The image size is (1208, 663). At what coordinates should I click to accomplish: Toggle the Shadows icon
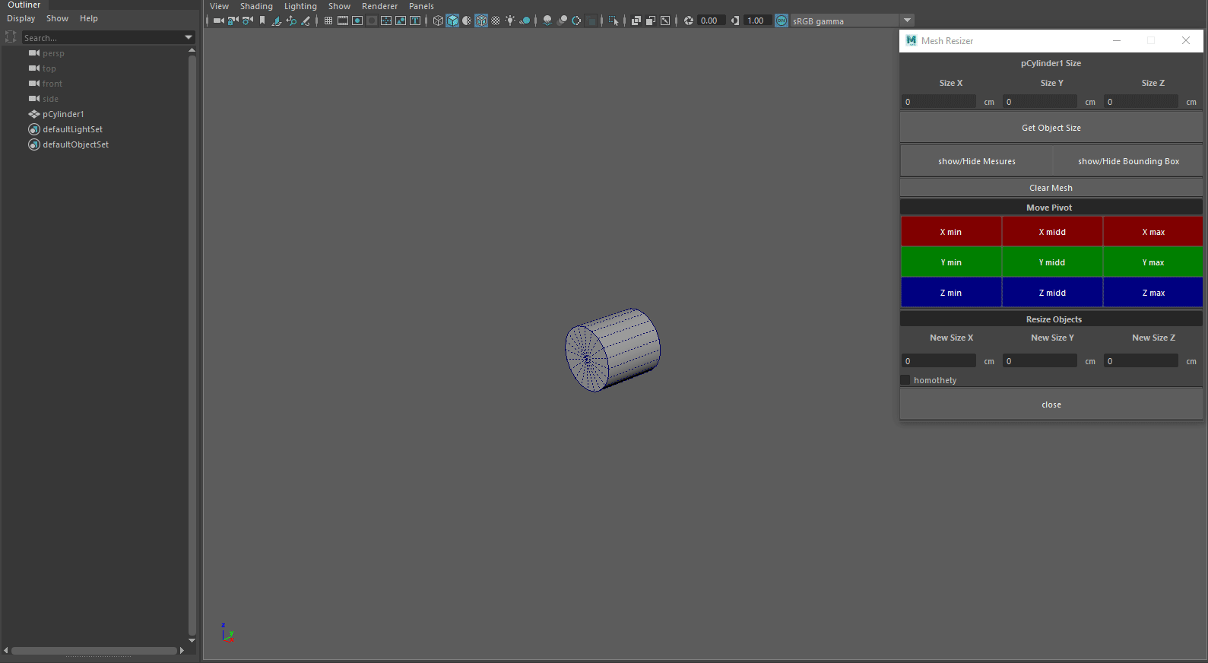coord(525,21)
